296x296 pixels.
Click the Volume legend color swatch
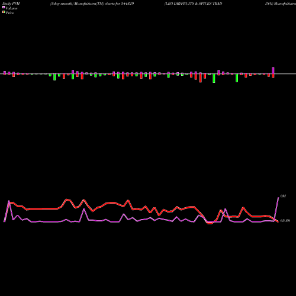pos(4,7)
